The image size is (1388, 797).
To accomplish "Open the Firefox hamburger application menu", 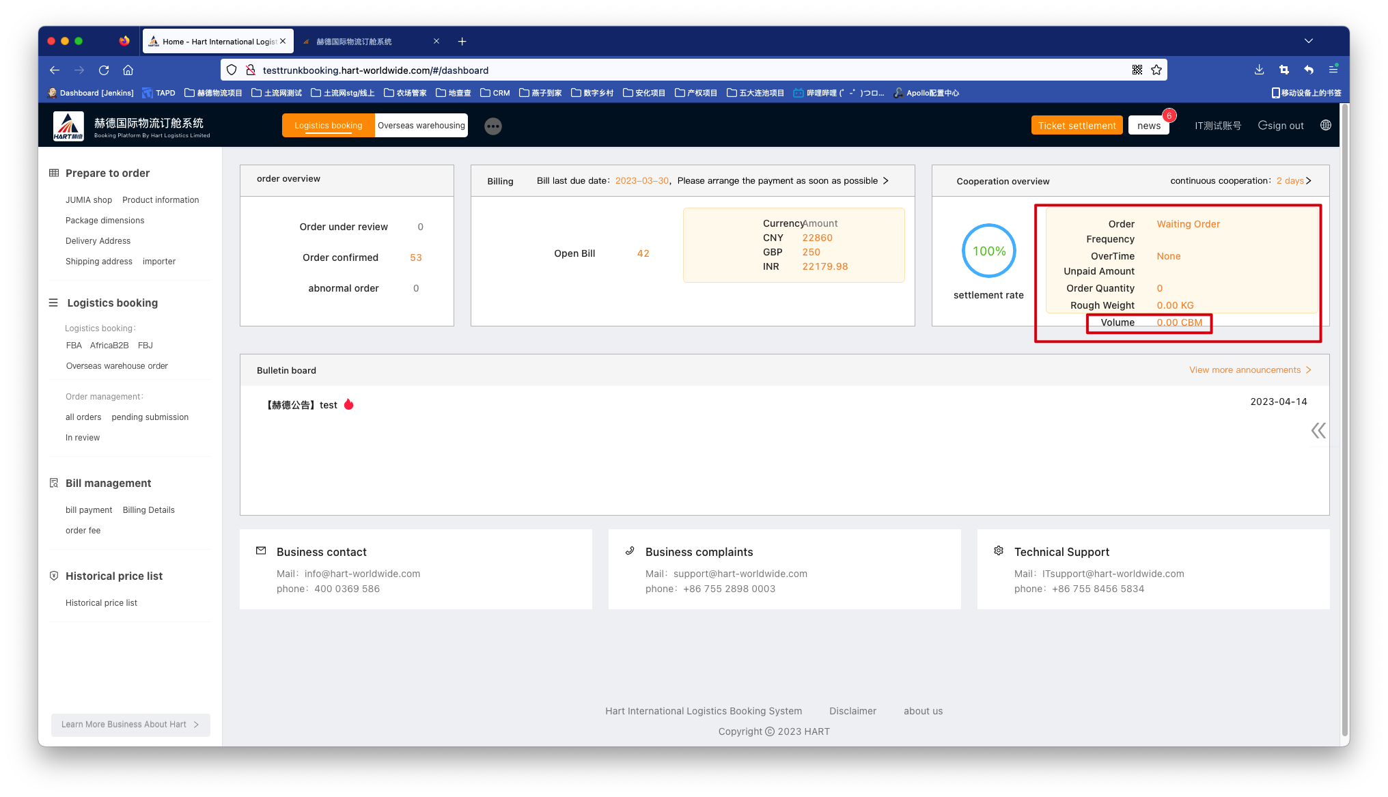I will (x=1333, y=70).
